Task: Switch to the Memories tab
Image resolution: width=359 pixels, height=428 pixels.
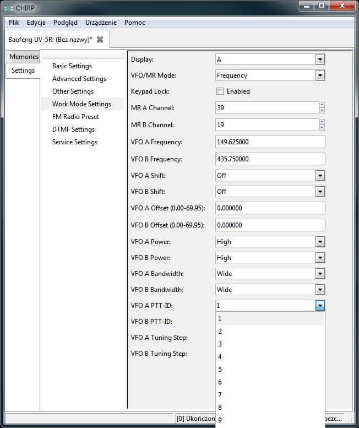Action: [24, 57]
